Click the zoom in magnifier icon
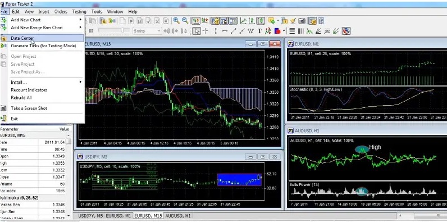The height and width of the screenshot is (222, 447). click(176, 21)
